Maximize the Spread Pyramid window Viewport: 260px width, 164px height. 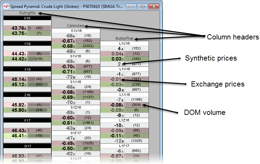141,6
